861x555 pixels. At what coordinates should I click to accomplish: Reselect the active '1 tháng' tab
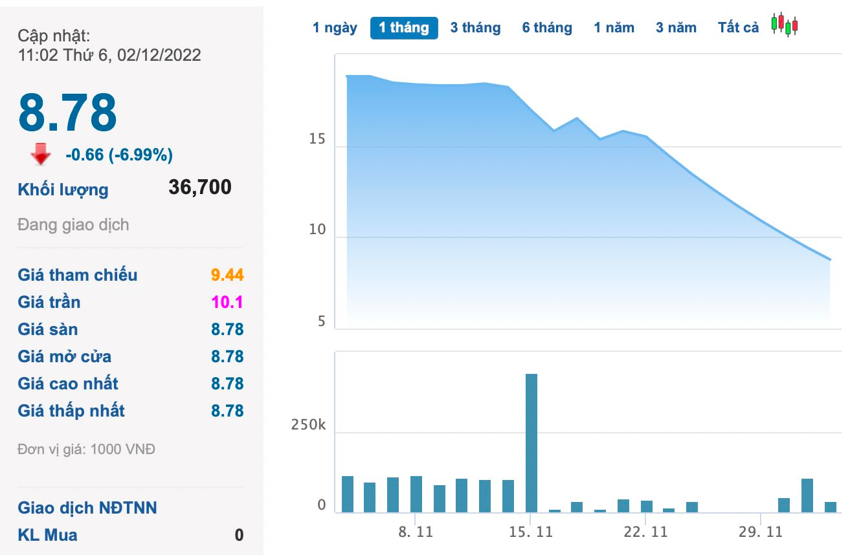pyautogui.click(x=404, y=27)
